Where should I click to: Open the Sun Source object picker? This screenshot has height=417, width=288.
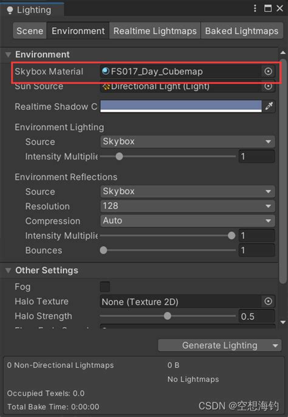(268, 86)
